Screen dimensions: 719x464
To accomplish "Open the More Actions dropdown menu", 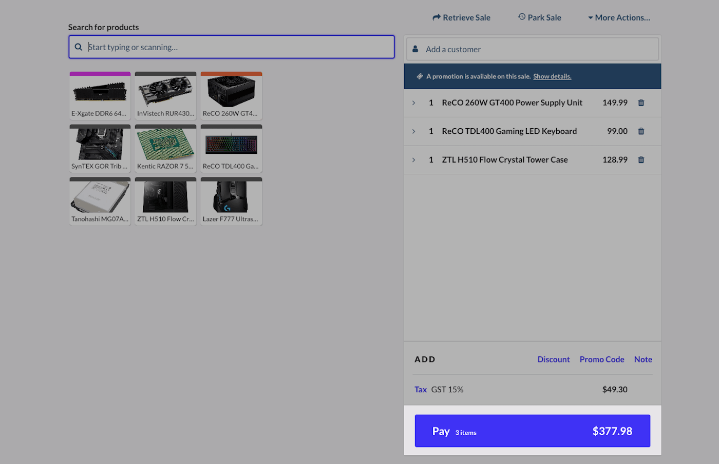I will tap(619, 17).
